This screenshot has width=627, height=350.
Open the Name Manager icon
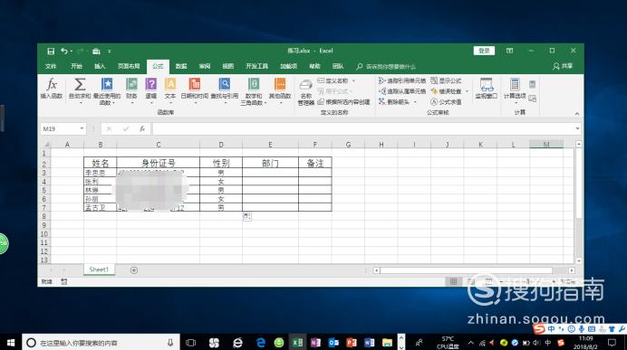(x=306, y=91)
